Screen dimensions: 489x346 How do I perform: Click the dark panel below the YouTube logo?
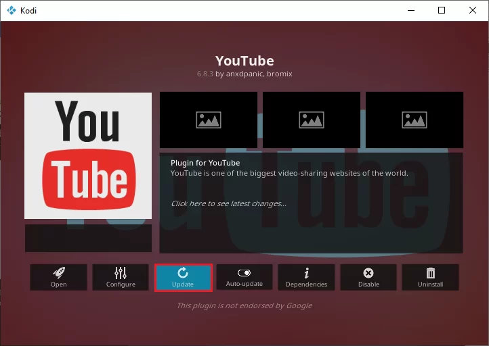(x=88, y=238)
